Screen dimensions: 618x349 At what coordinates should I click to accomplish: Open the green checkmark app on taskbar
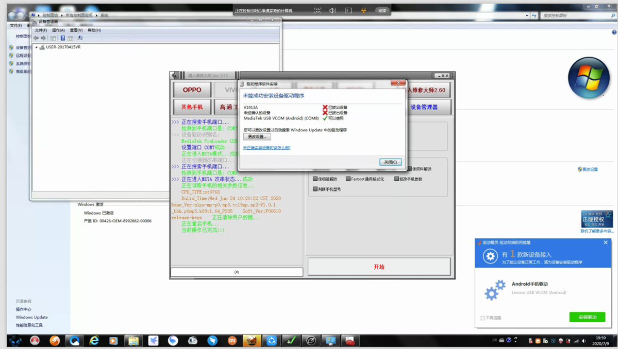coord(291,340)
